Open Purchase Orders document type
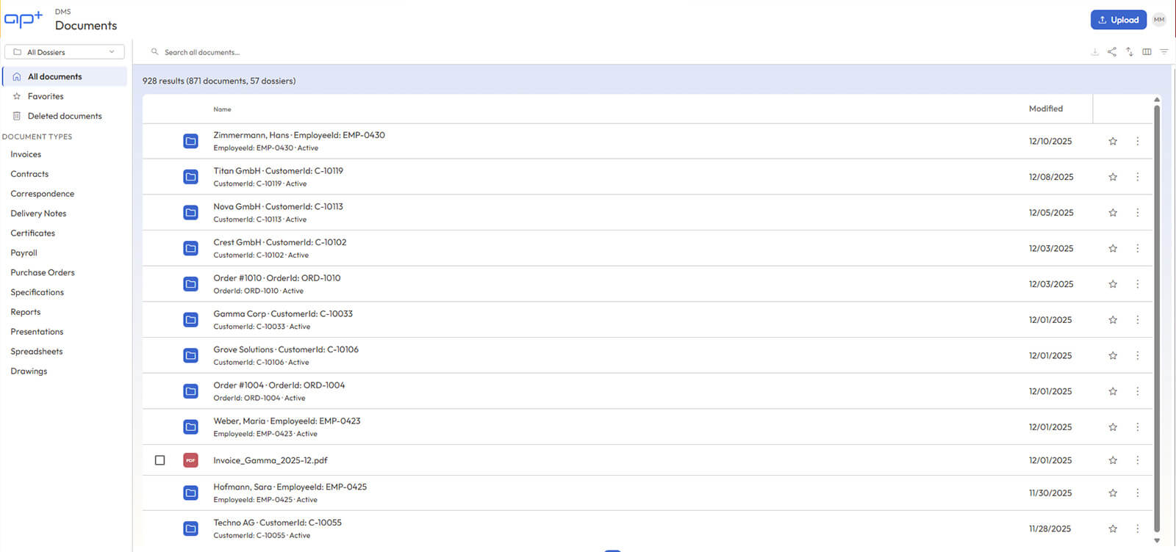This screenshot has width=1176, height=552. (43, 273)
